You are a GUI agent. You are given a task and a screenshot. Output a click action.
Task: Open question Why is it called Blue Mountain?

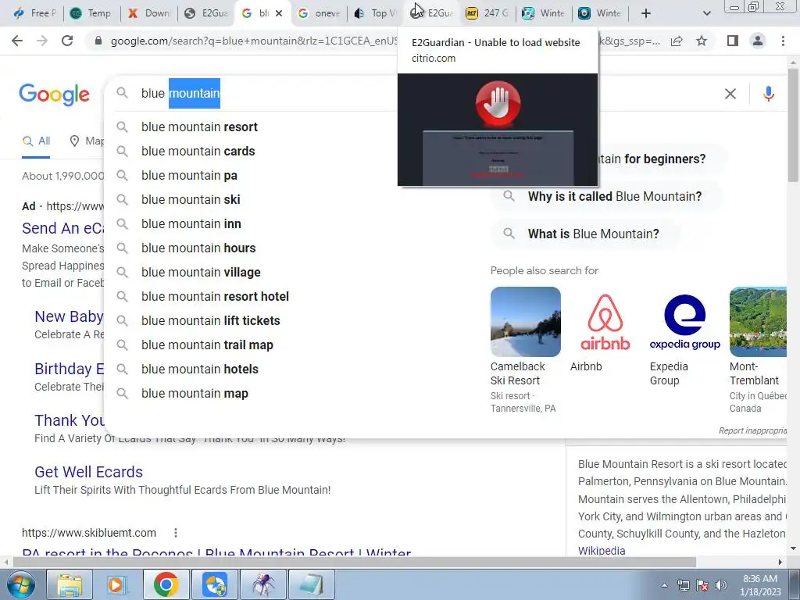pyautogui.click(x=606, y=196)
